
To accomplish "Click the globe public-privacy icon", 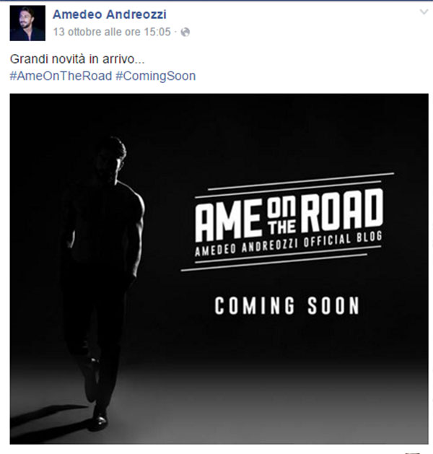I will (x=185, y=32).
